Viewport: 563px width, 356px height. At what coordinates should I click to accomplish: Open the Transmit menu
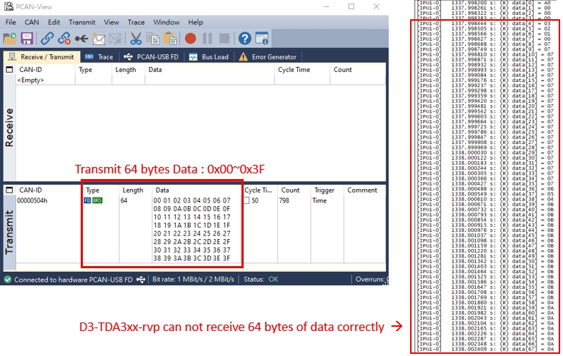pyautogui.click(x=82, y=22)
